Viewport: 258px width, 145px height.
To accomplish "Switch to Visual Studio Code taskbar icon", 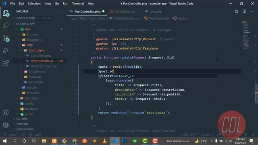I will (114, 141).
